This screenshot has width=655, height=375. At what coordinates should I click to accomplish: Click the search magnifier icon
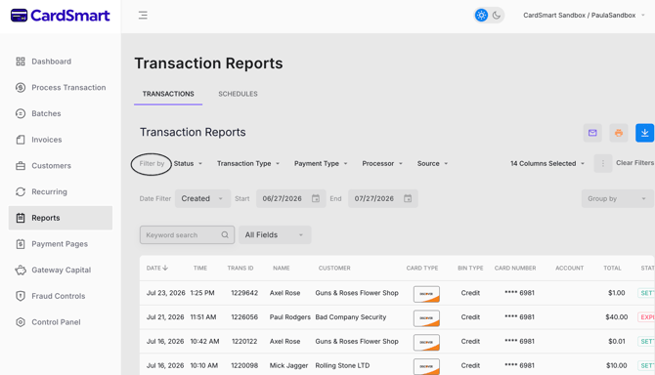click(225, 234)
